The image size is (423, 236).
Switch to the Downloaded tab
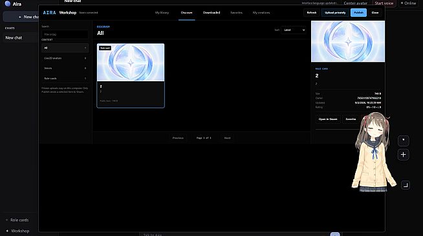point(211,13)
